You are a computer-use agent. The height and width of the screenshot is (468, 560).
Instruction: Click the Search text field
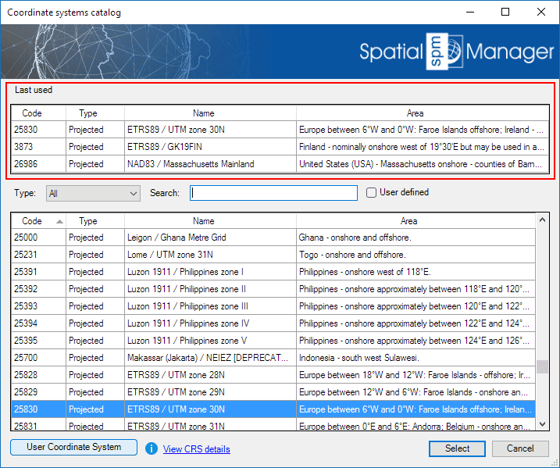[273, 193]
